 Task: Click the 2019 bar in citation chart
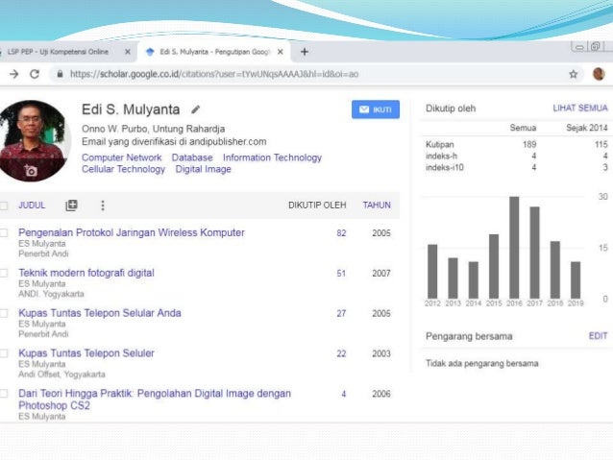click(576, 280)
